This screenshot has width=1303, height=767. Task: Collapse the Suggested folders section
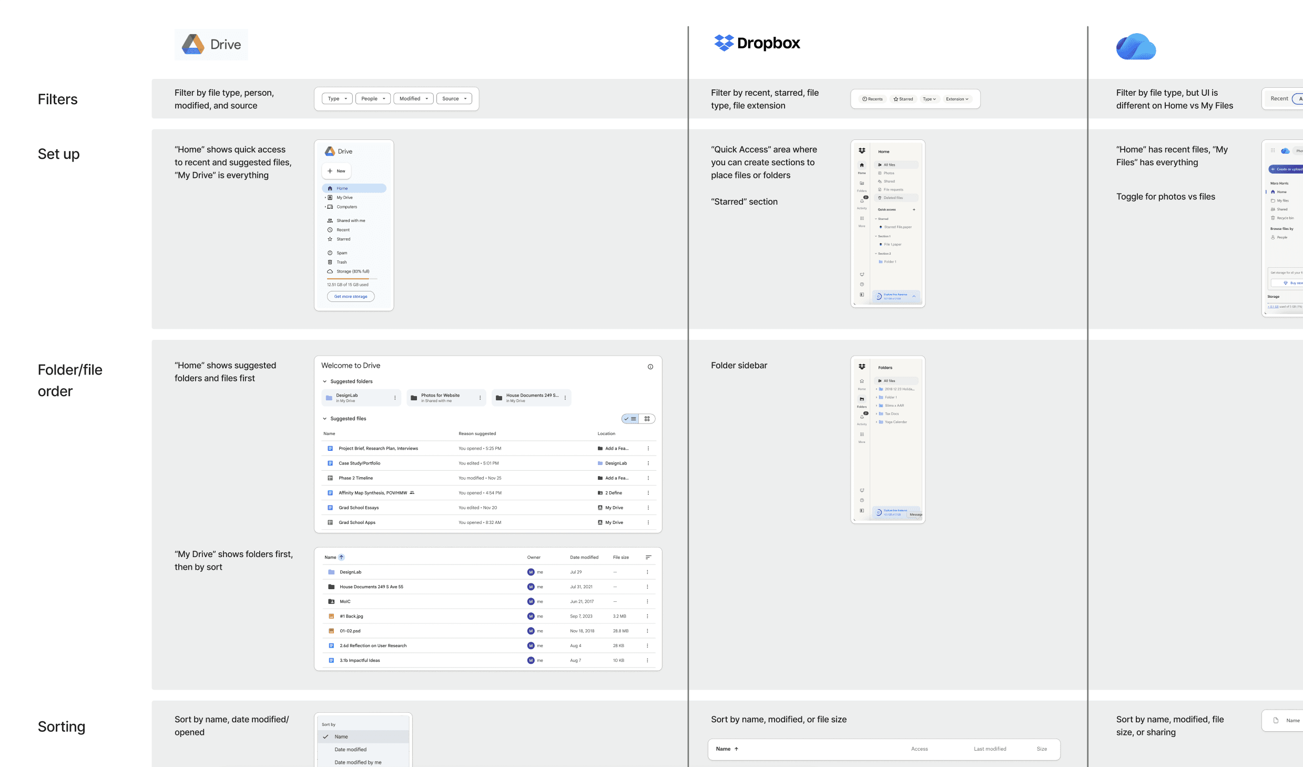pyautogui.click(x=324, y=381)
